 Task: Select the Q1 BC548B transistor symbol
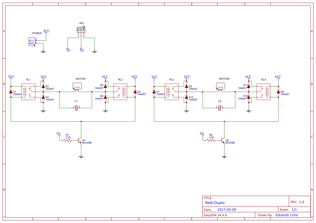point(80,140)
